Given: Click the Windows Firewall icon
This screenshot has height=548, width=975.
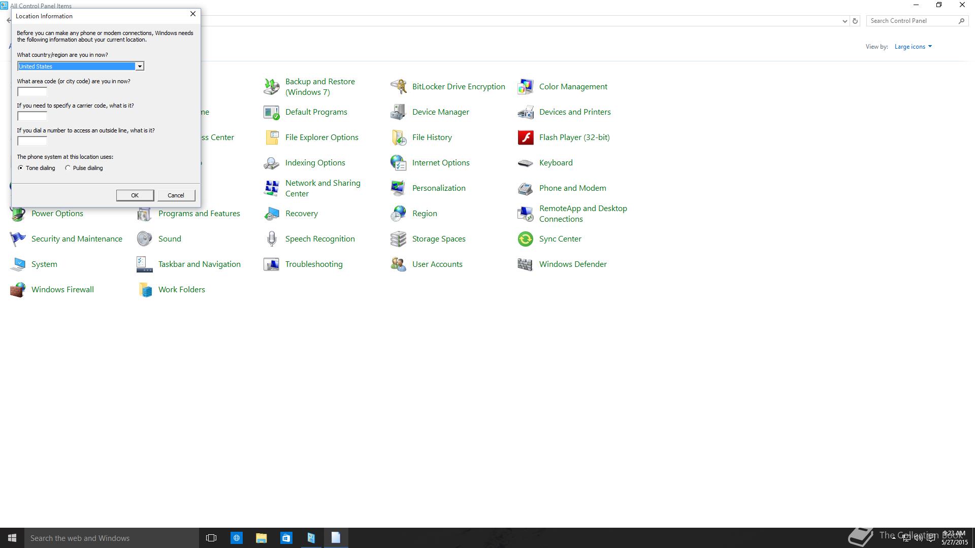Looking at the screenshot, I should coord(18,290).
